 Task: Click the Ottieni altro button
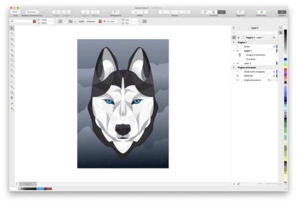point(261,12)
